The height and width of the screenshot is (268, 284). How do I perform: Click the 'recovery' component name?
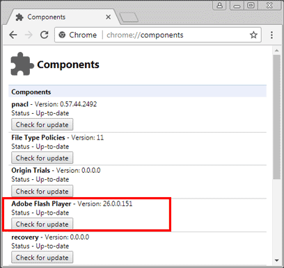pyautogui.click(x=25, y=237)
